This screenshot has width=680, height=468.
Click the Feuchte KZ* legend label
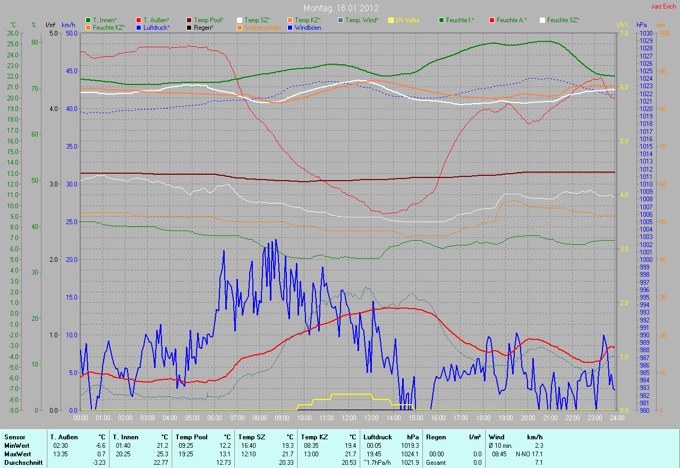(108, 27)
